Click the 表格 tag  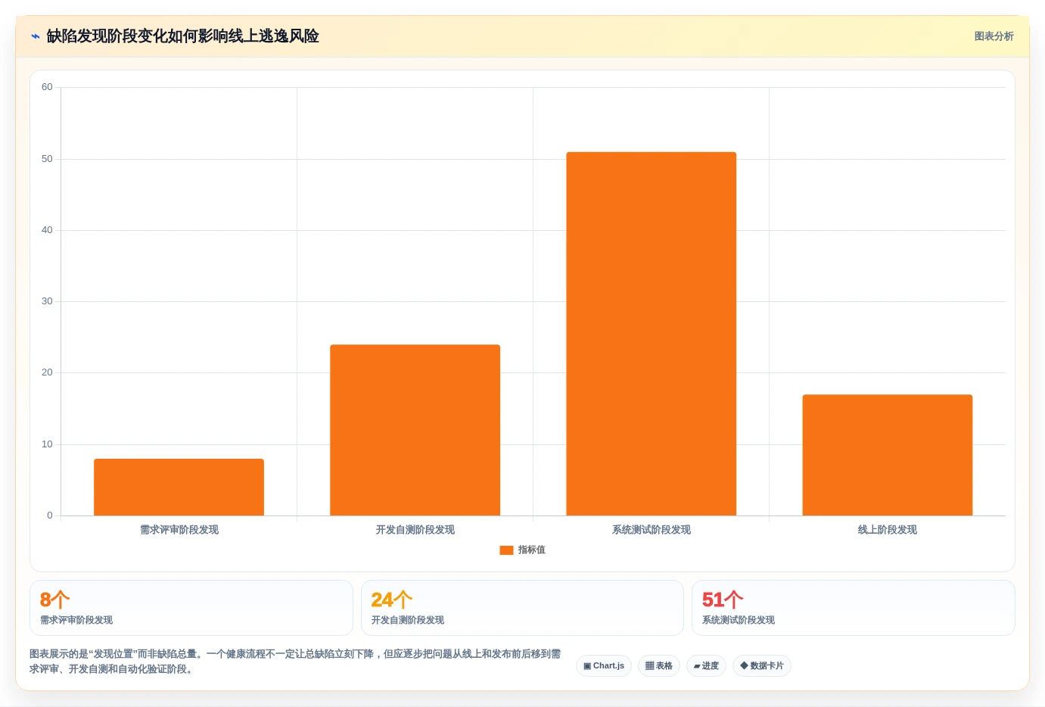click(659, 666)
